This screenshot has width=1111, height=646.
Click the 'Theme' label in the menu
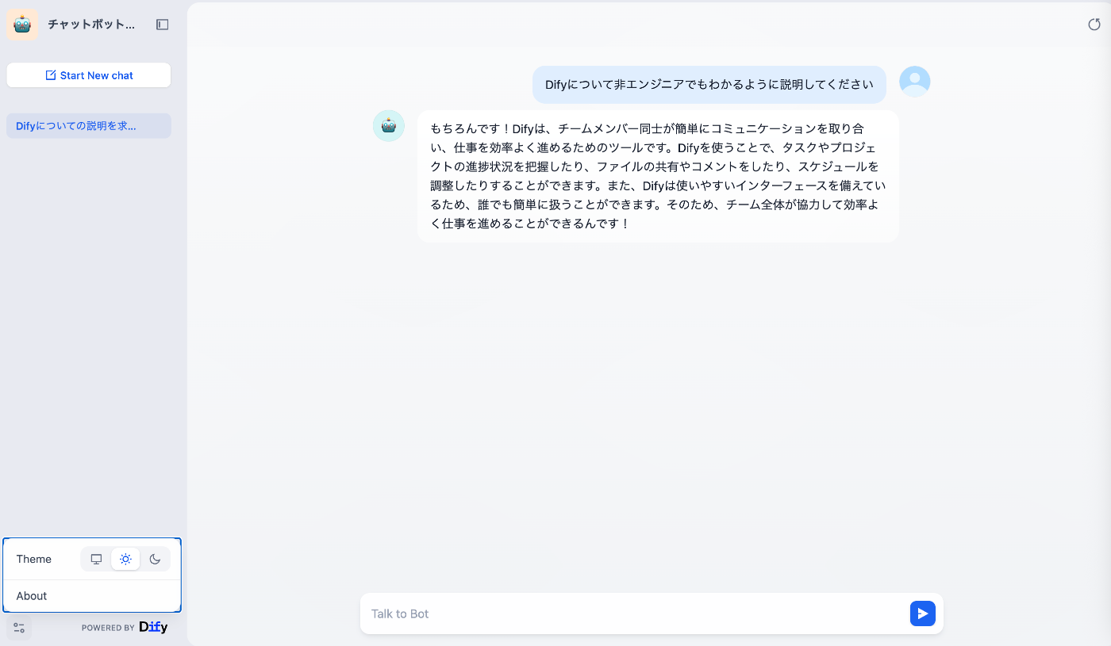(34, 559)
